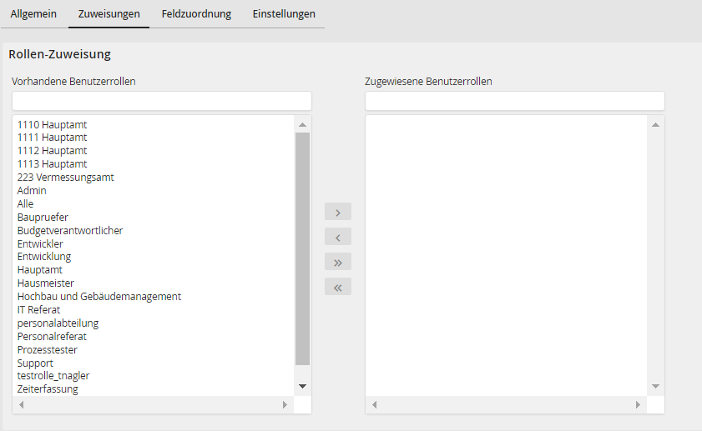The image size is (702, 431).
Task: Click the Vorhandene Benutzerrollen filter field
Action: tap(162, 101)
